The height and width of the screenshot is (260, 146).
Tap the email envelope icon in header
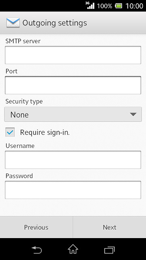tap(13, 23)
